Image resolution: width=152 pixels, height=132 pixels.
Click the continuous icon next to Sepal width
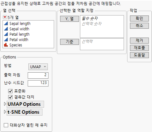(x=6, y=29)
